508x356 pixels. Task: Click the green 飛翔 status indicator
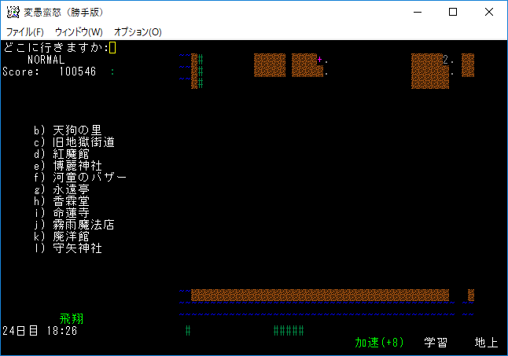(72, 319)
